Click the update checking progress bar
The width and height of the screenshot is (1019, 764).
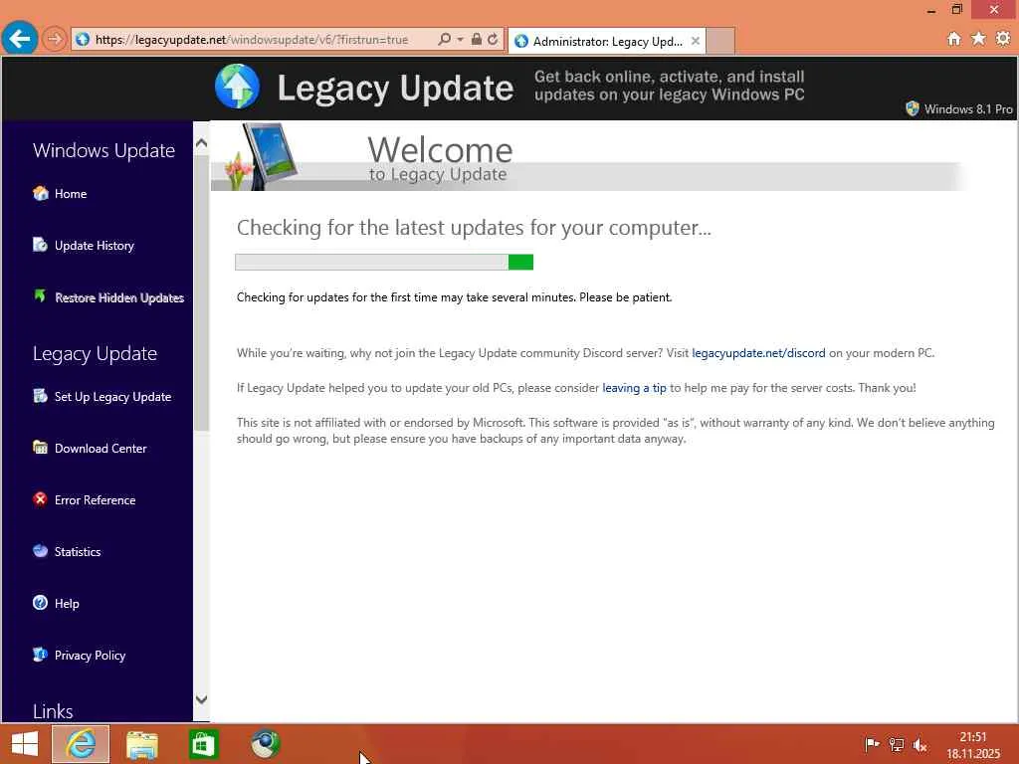[x=384, y=262]
